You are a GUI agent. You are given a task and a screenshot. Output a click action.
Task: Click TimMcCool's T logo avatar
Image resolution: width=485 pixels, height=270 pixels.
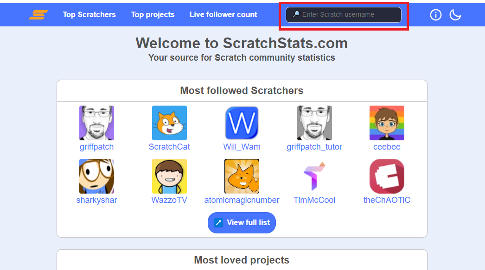(314, 176)
